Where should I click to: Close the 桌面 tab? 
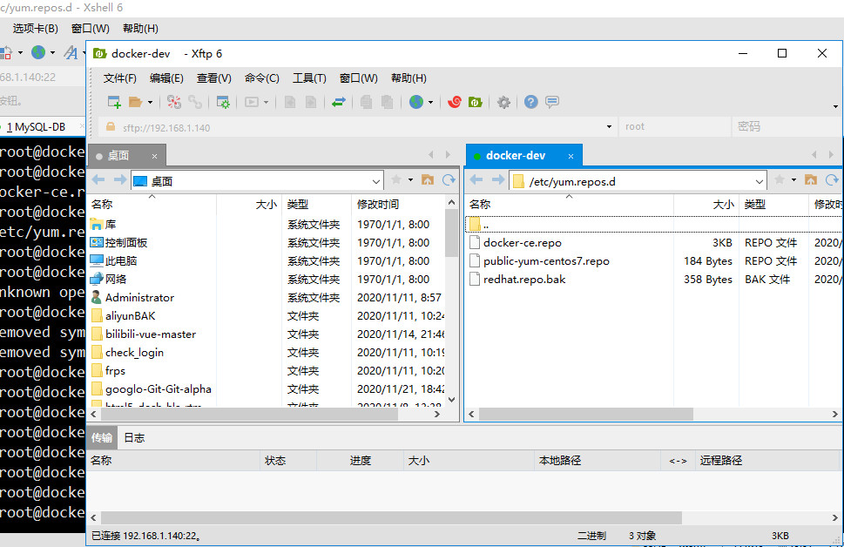tap(154, 156)
